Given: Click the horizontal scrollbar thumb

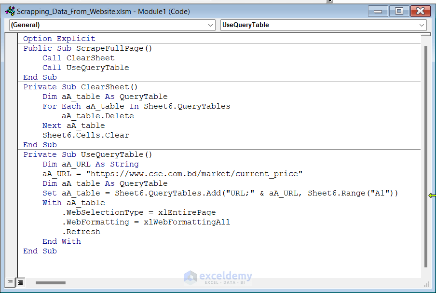Looking at the screenshot, I should pos(50,283).
